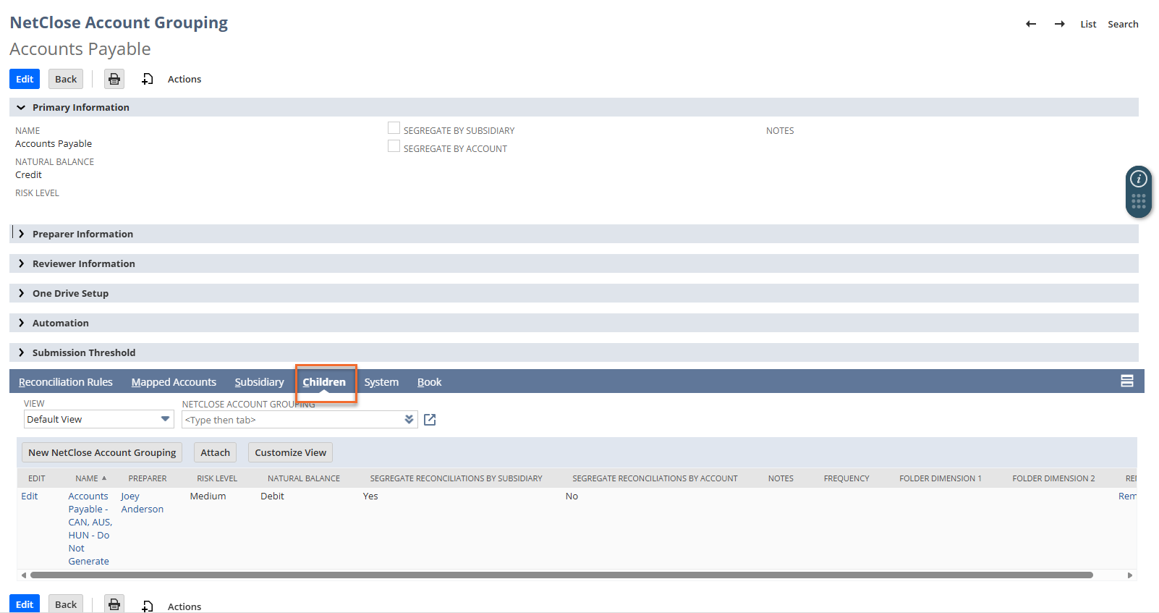Toggle Segregate By Subsidiary checkbox
This screenshot has width=1159, height=613.
click(x=394, y=129)
